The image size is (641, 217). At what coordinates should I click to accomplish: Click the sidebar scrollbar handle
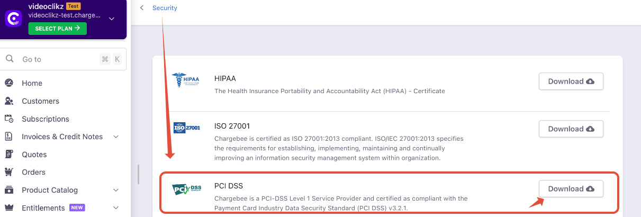[x=138, y=175]
